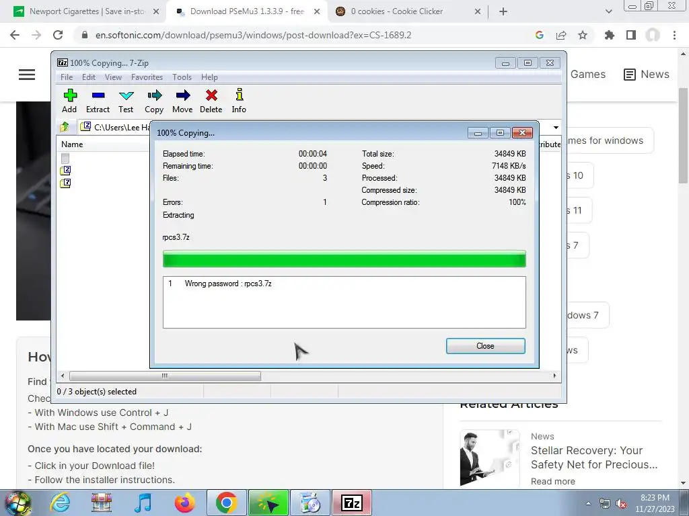Open the Windows Start button
Viewport: 689px width, 516px height.
pos(17,503)
